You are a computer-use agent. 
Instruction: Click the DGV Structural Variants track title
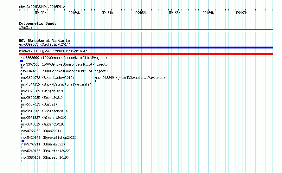pos(44,41)
